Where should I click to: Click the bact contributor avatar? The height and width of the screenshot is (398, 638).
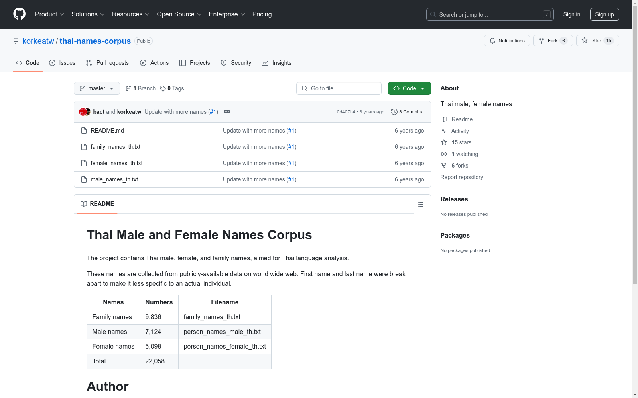coord(83,112)
